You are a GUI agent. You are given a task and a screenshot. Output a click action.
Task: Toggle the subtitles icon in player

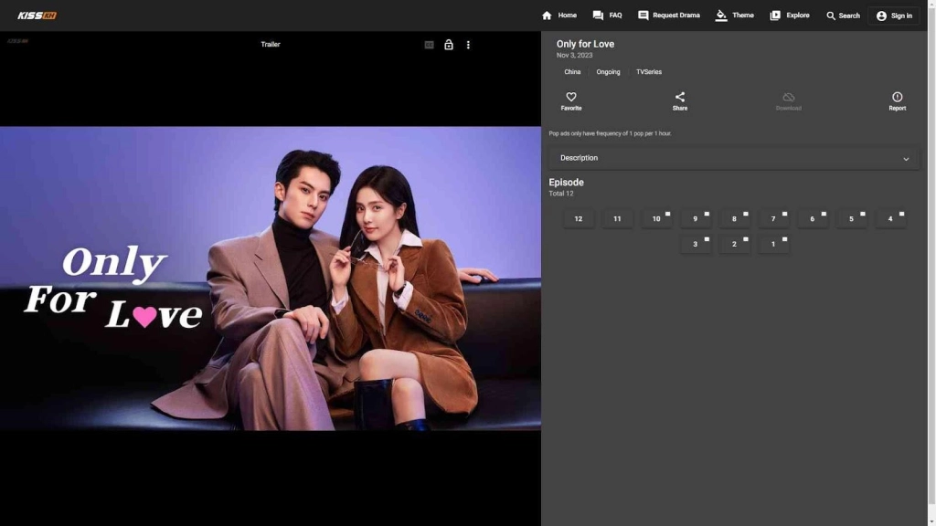429,45
